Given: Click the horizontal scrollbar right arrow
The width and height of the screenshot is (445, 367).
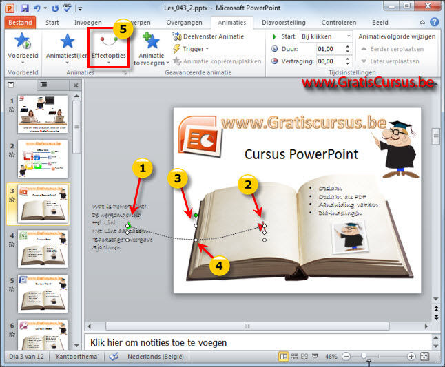Looking at the screenshot, I should pyautogui.click(x=426, y=326).
